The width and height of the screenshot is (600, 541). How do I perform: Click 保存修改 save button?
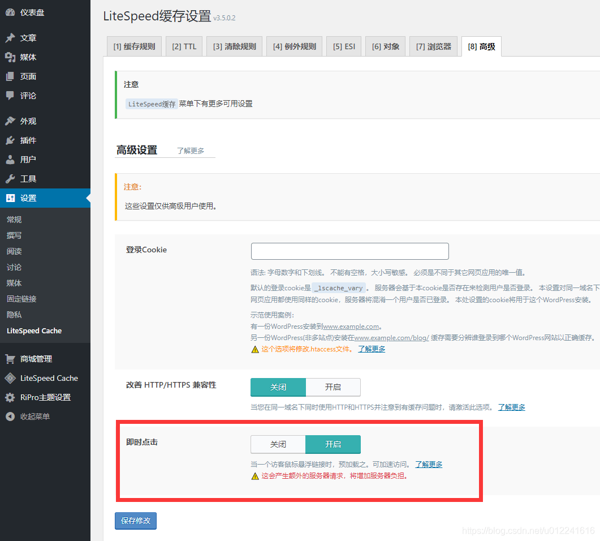tap(136, 521)
